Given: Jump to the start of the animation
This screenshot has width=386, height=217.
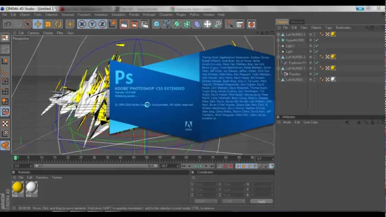Looking at the screenshot, I should click(x=184, y=166).
